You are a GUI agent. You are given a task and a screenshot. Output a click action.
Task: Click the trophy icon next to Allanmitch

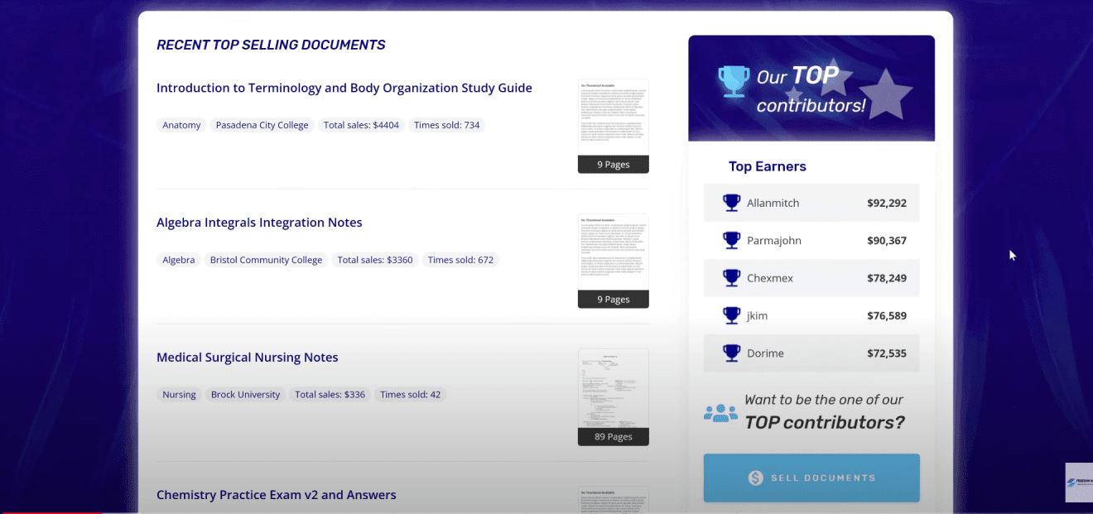pos(731,202)
